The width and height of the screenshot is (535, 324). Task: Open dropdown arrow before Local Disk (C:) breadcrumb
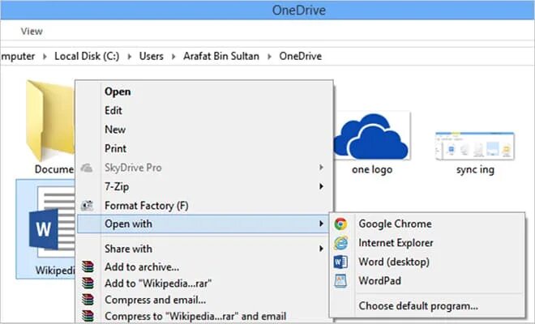(x=45, y=57)
